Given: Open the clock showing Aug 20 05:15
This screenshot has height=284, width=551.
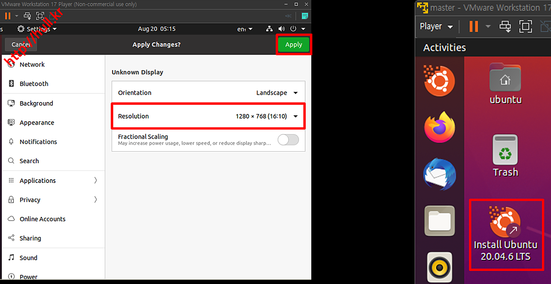Looking at the screenshot, I should 157,29.
